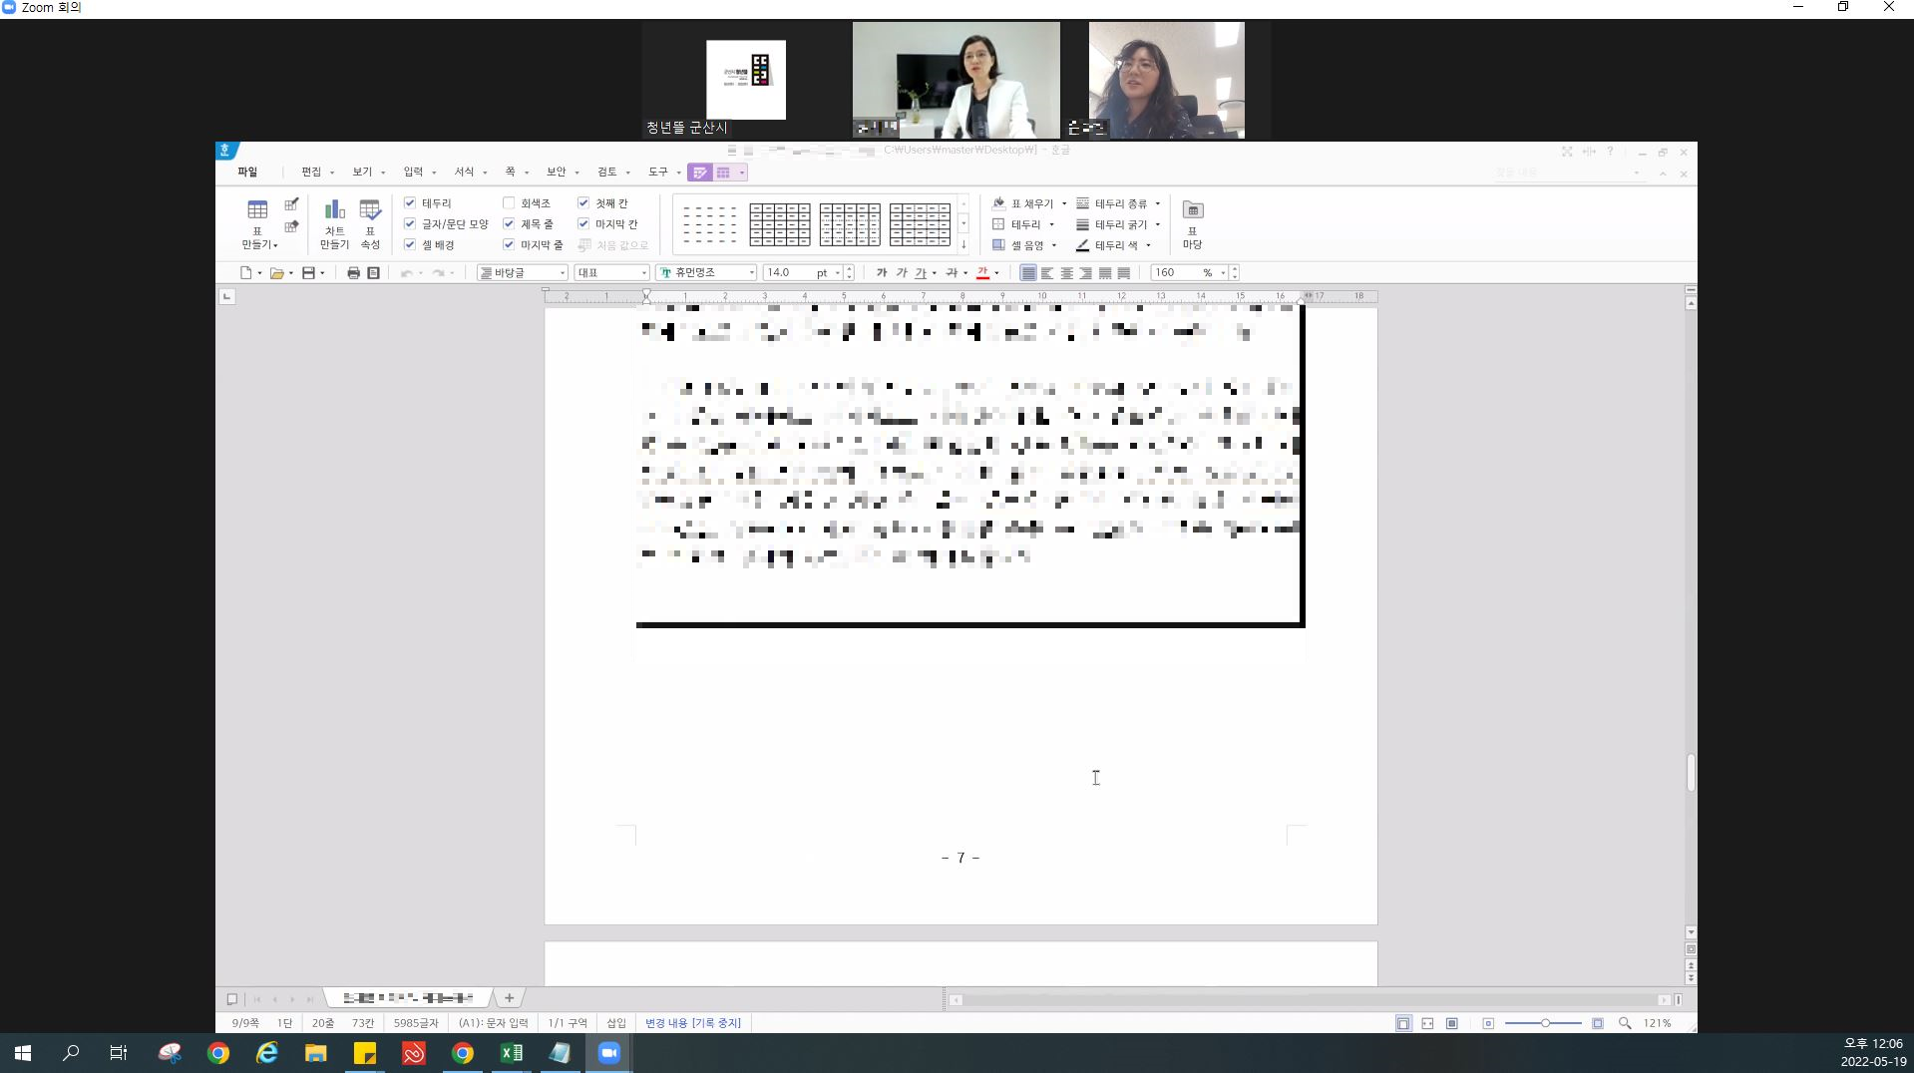The image size is (1914, 1073).
Task: Adjust the zoom slider in status bar
Action: [x=1545, y=1023]
